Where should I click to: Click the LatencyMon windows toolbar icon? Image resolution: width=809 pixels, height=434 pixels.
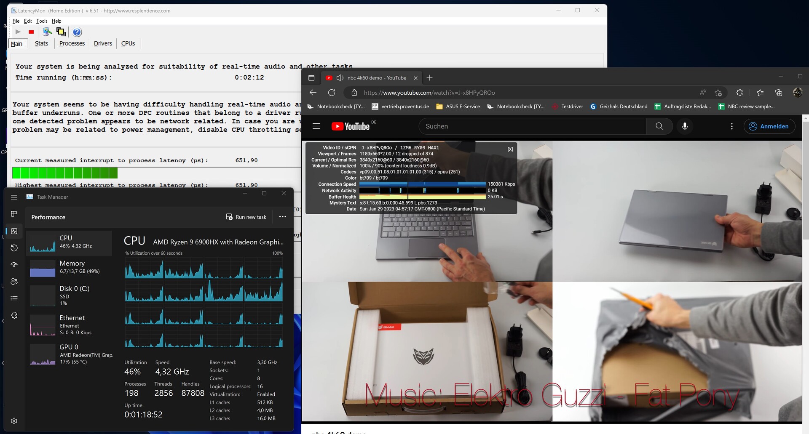(61, 32)
